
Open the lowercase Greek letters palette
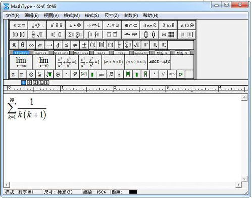[168, 25]
